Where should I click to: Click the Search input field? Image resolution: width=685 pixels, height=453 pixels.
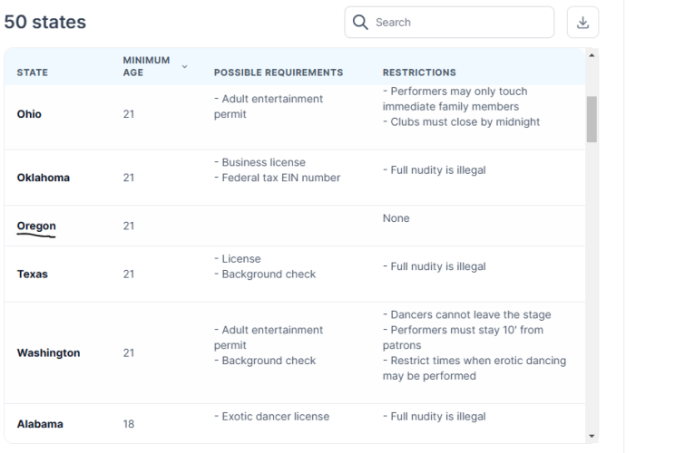click(449, 23)
